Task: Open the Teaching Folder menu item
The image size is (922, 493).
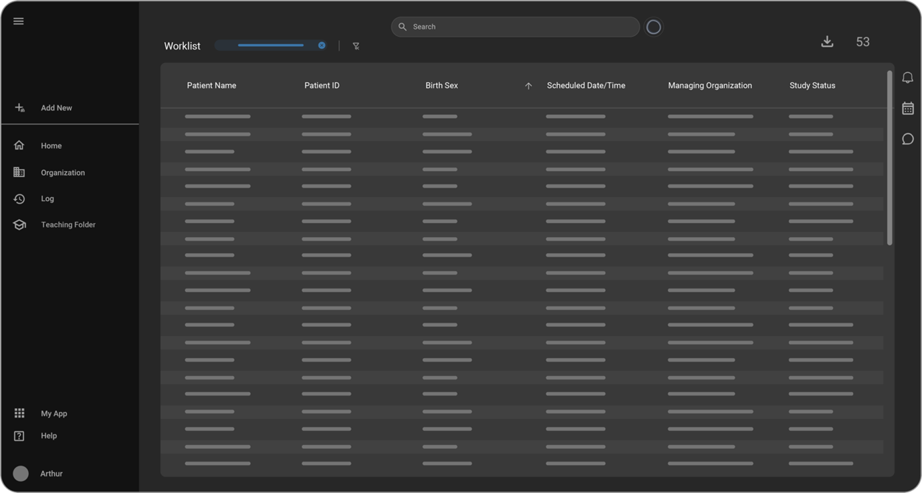Action: [68, 224]
